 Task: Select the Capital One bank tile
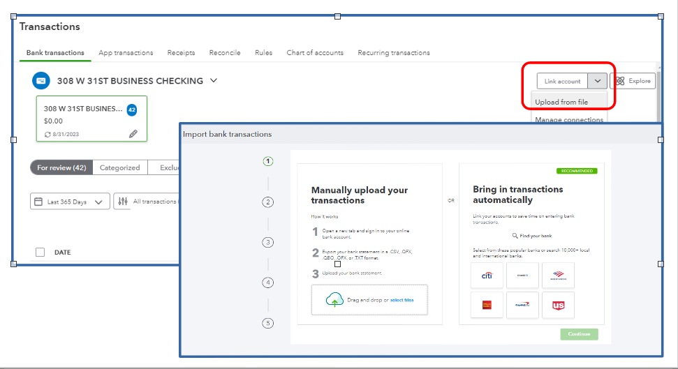[x=522, y=305]
